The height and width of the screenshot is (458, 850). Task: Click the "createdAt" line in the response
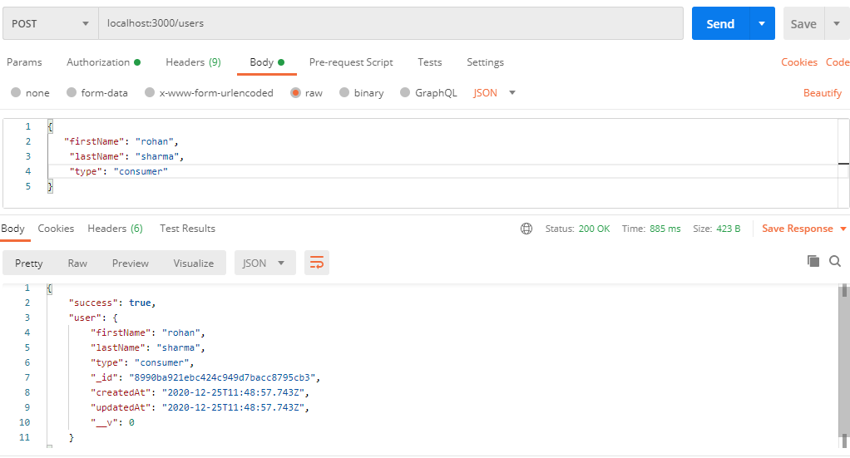coord(200,392)
